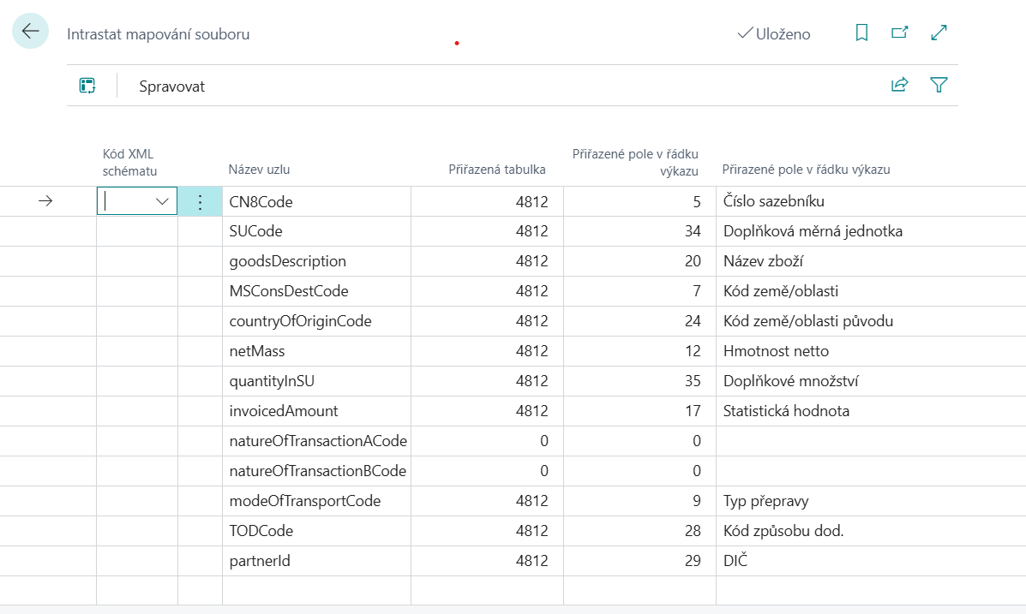Click the Přiřazená tabulka column header
The height and width of the screenshot is (614, 1026).
tap(497, 170)
